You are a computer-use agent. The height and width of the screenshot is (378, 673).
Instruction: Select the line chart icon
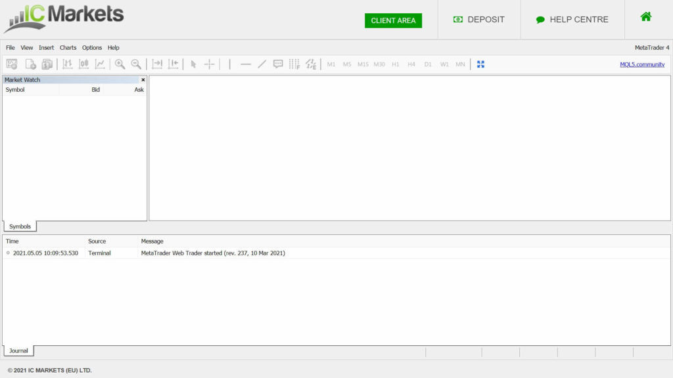(x=100, y=64)
